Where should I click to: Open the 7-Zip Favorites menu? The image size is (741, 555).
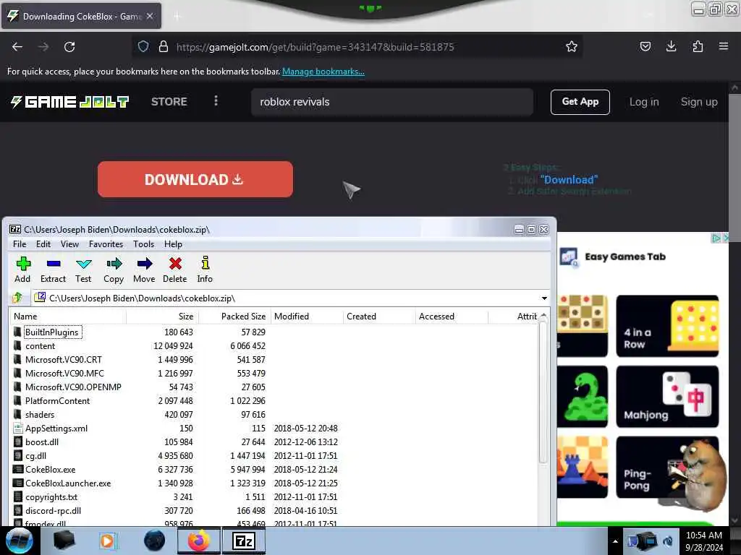click(x=106, y=244)
